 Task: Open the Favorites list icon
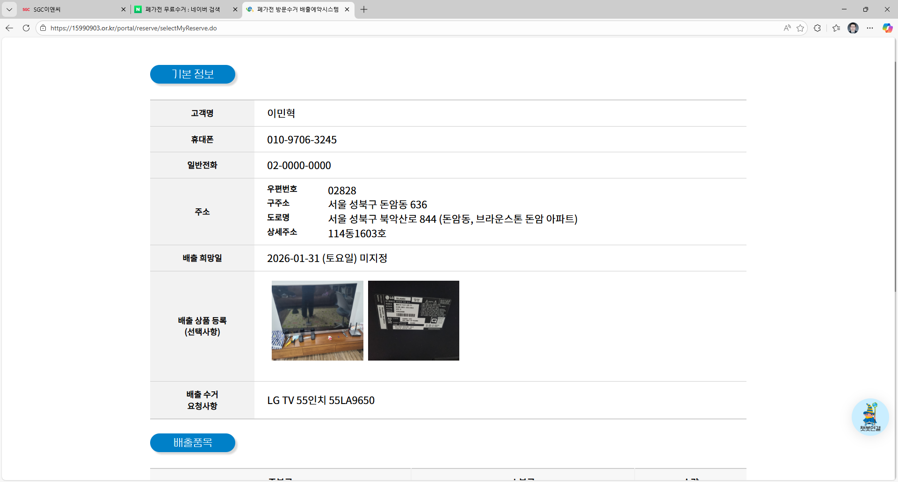click(x=836, y=28)
